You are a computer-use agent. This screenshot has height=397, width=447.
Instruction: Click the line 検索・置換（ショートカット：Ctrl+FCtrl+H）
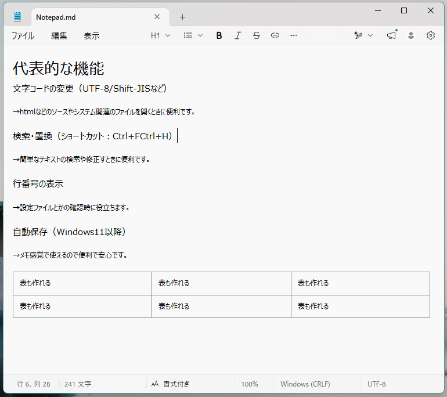(x=93, y=136)
